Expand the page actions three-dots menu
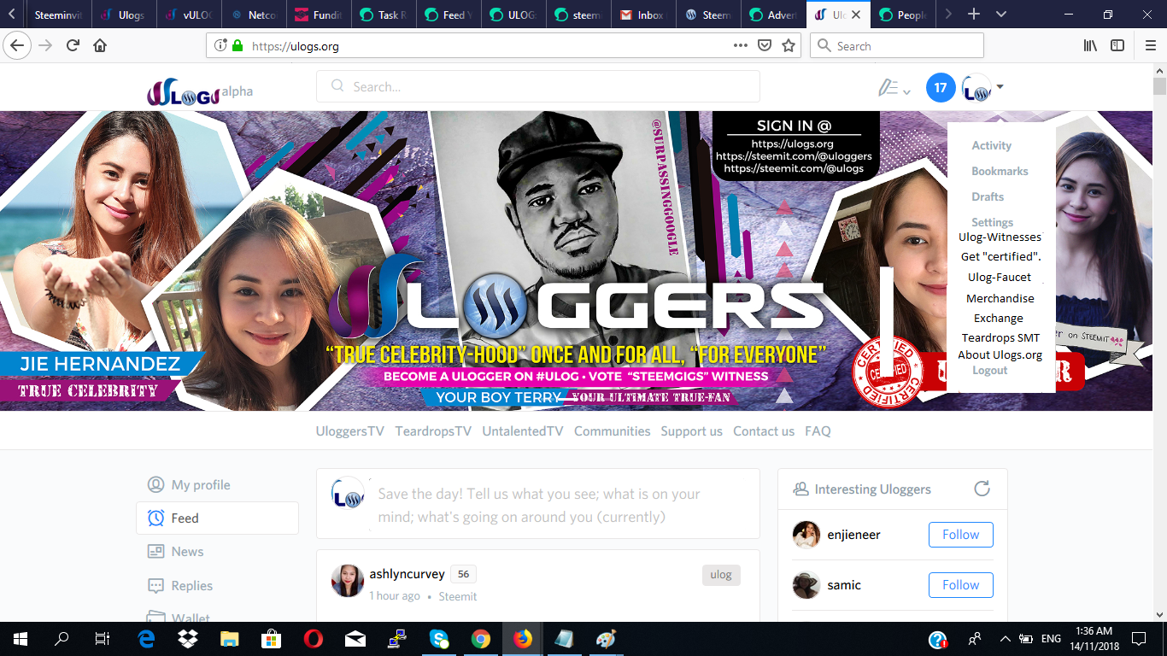This screenshot has height=656, width=1167. 741,46
